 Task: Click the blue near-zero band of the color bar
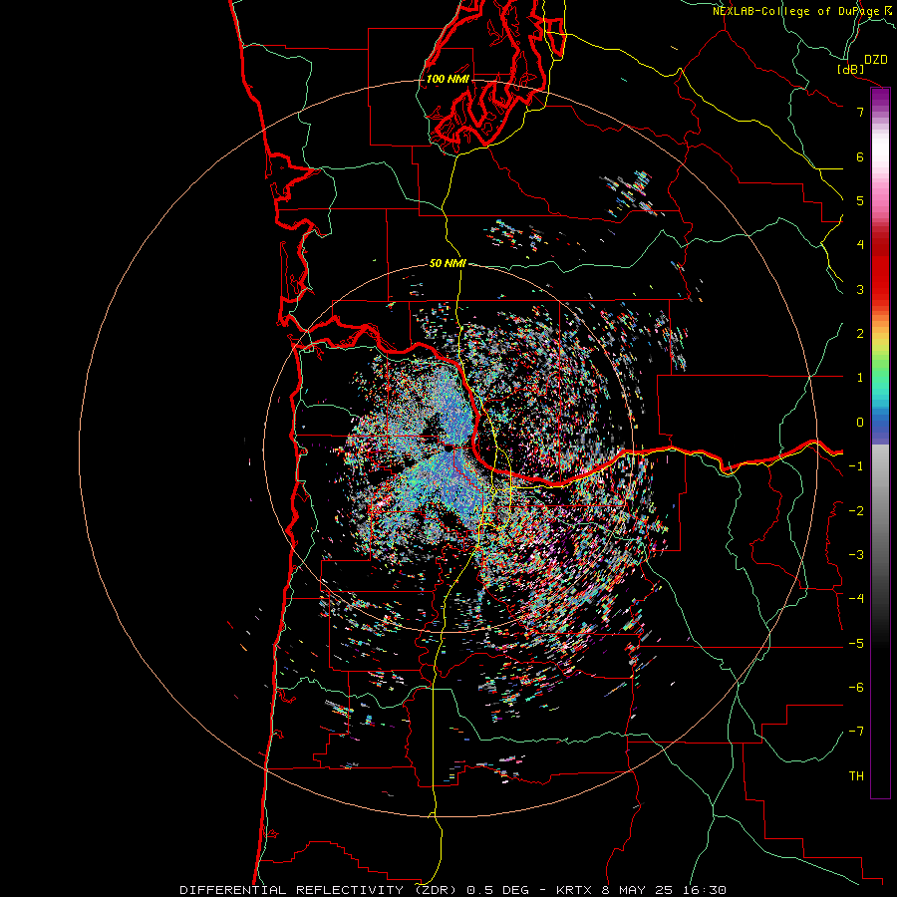pos(880,424)
